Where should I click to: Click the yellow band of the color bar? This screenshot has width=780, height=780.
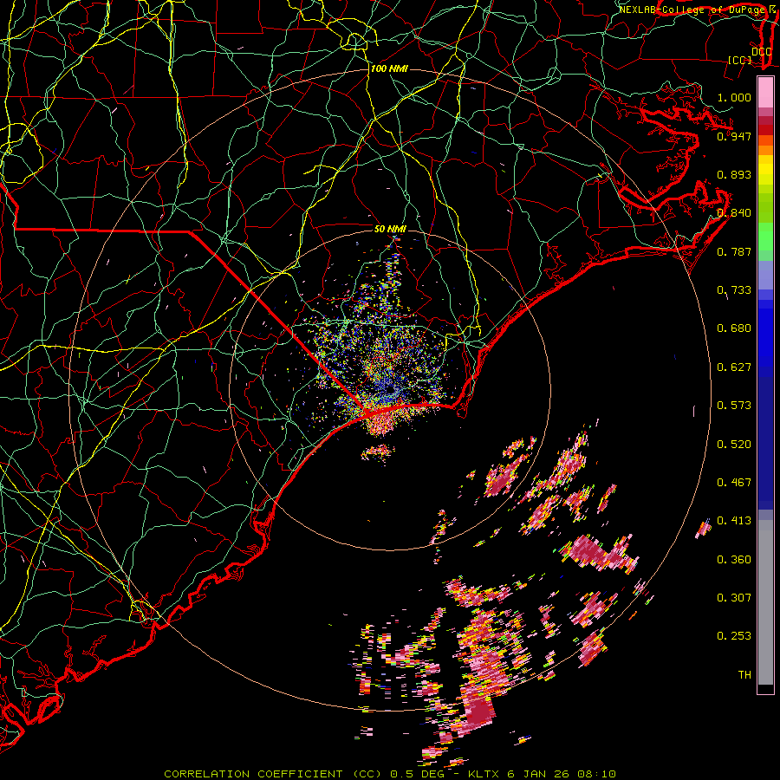[765, 171]
